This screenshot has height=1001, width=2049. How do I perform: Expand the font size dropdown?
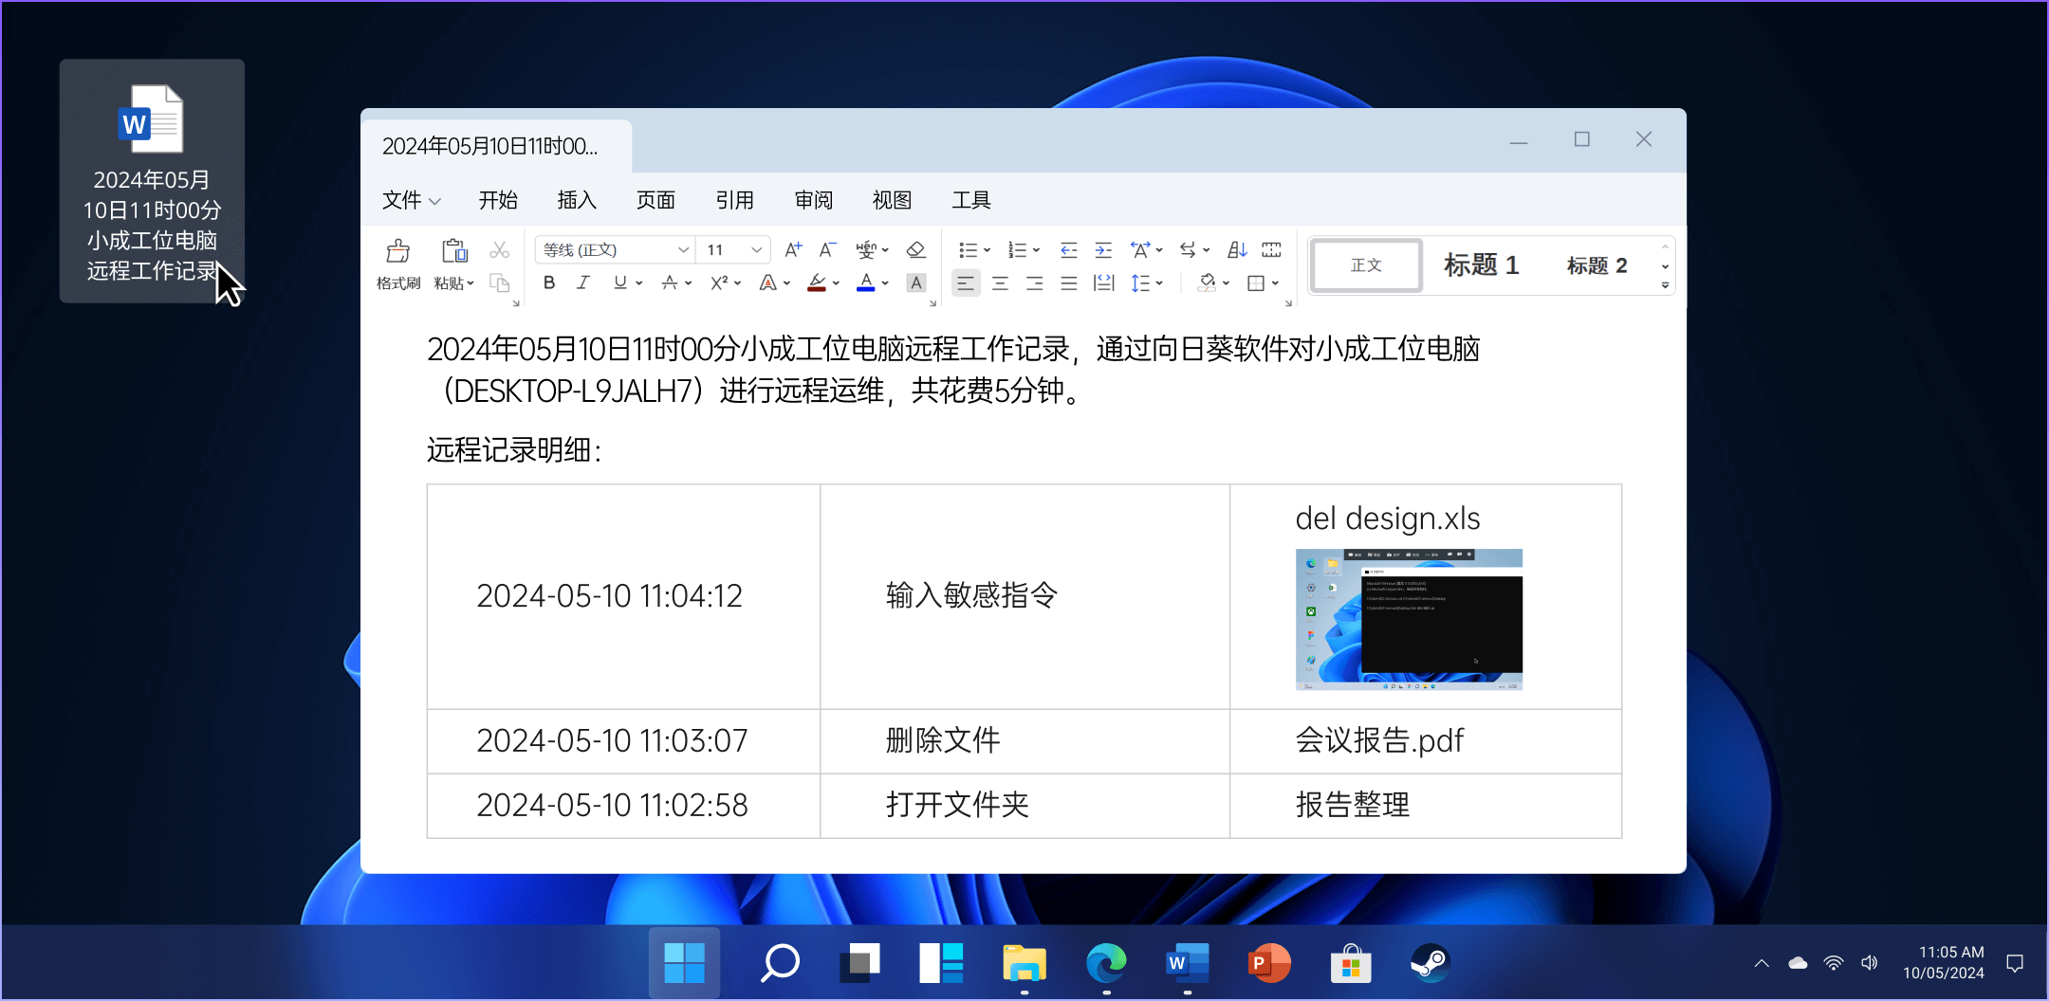click(x=756, y=250)
